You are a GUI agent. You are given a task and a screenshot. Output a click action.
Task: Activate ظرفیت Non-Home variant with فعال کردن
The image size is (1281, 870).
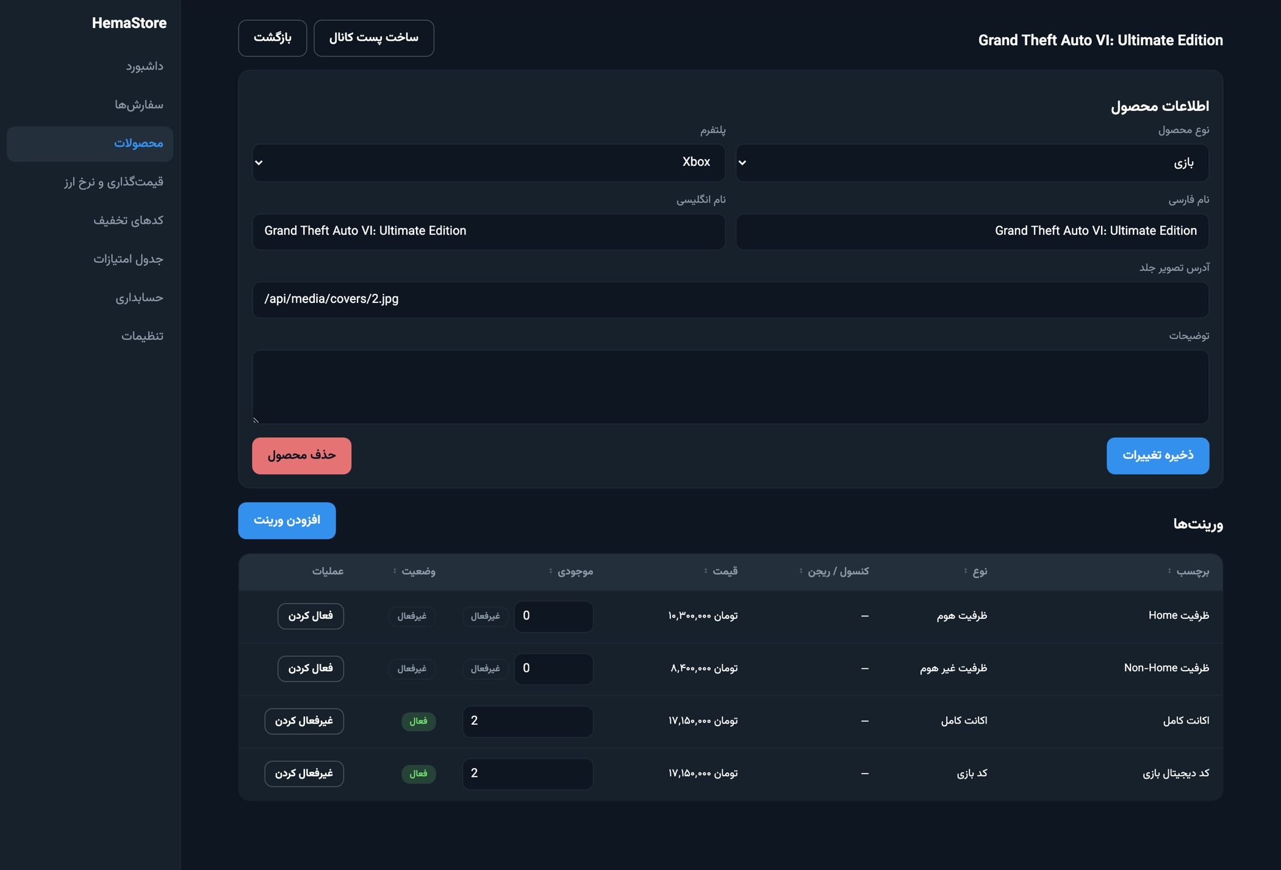310,668
